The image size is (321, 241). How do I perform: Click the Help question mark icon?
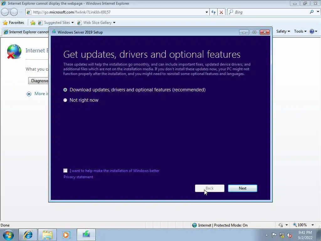[x=312, y=31]
